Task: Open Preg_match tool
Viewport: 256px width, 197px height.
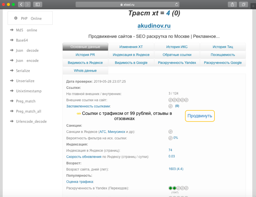Action: click(26, 101)
